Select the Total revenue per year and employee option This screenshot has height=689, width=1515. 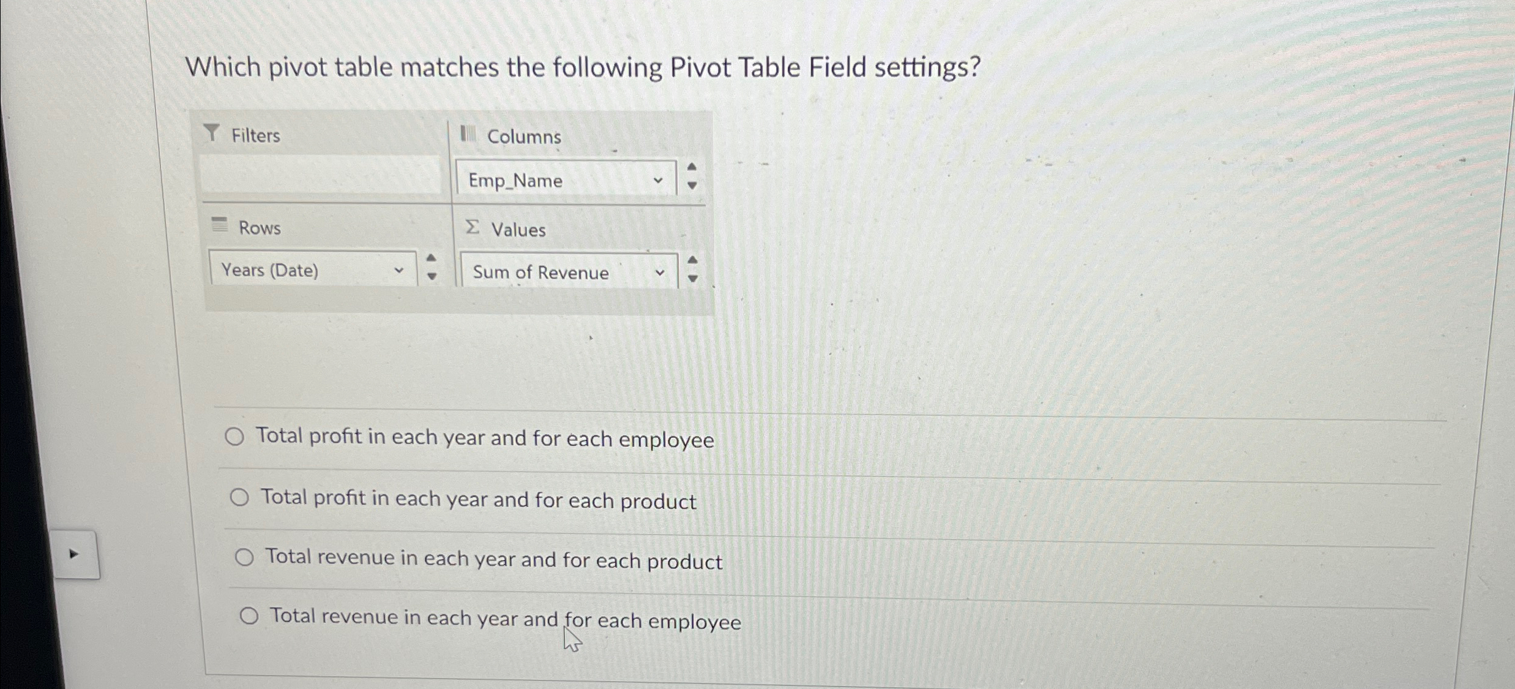[x=250, y=617]
